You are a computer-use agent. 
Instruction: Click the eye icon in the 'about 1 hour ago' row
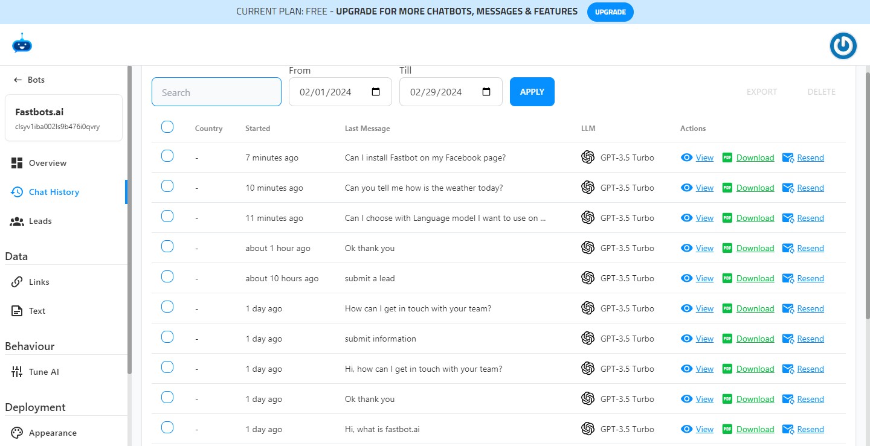click(x=686, y=248)
